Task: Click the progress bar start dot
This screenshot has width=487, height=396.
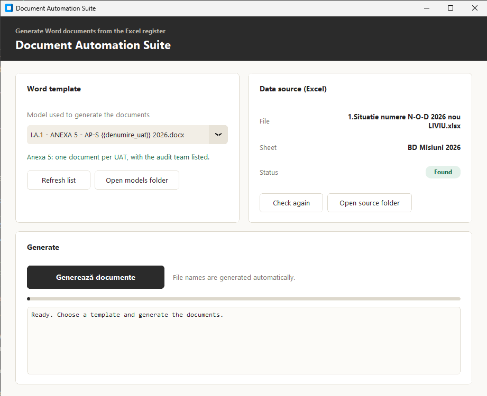Action: coord(29,299)
